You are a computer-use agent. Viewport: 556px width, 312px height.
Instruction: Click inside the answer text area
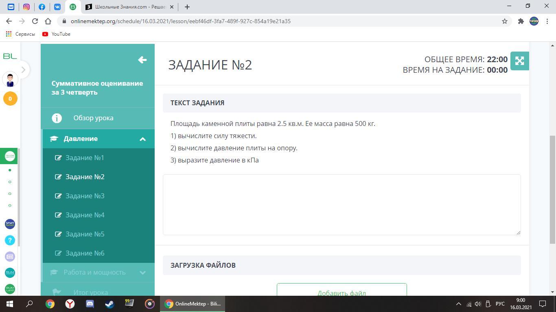click(342, 205)
